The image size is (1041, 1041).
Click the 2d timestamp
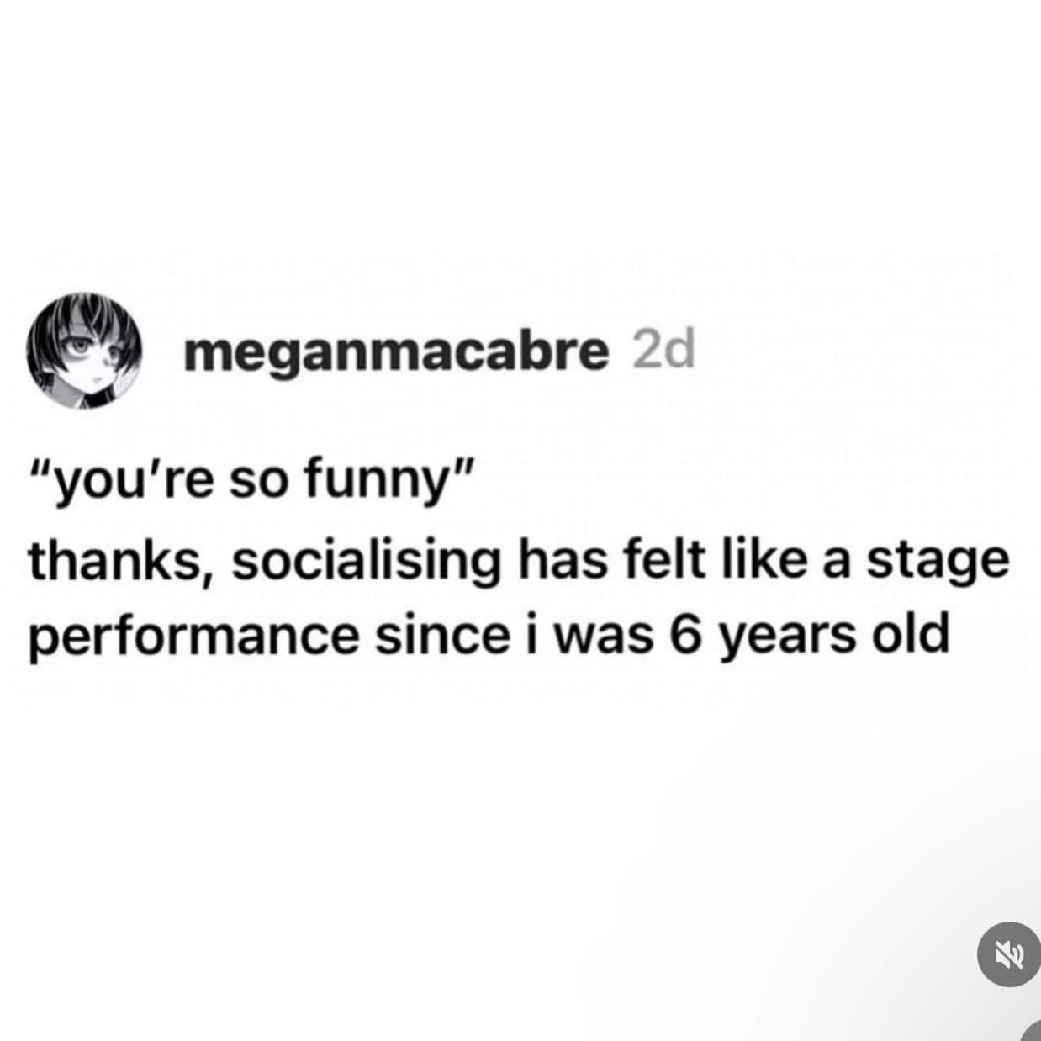tap(663, 351)
